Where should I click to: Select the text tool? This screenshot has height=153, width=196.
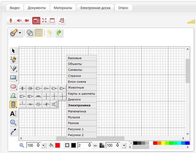coord(13,114)
